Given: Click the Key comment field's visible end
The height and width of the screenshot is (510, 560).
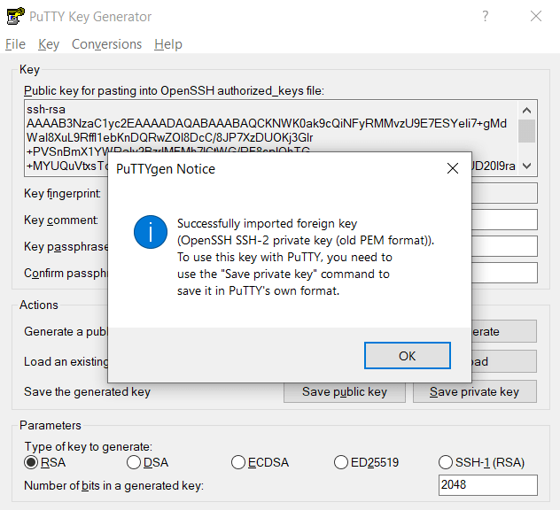Looking at the screenshot, I should coord(504,220).
